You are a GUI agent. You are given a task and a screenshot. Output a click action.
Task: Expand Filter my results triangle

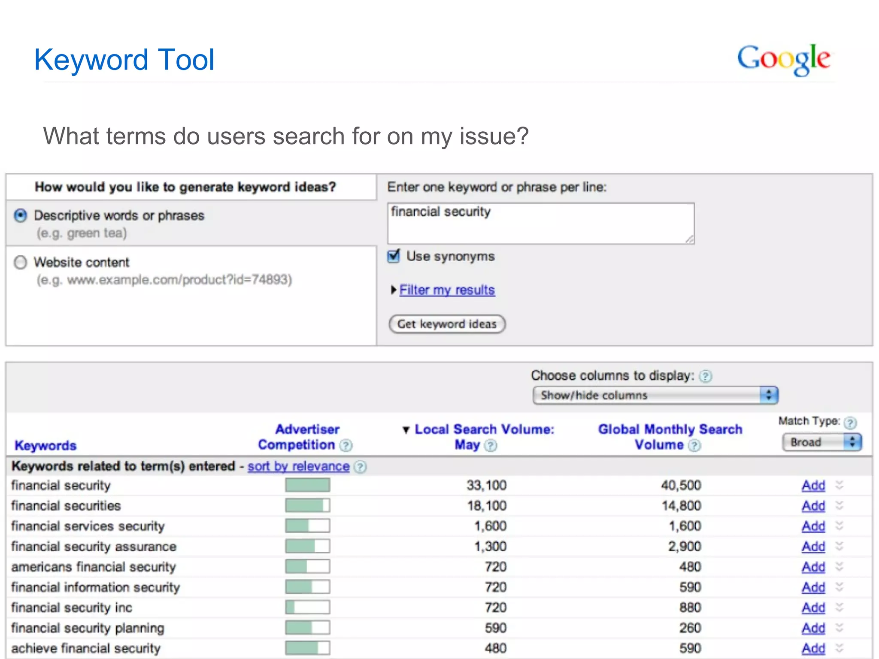click(394, 290)
